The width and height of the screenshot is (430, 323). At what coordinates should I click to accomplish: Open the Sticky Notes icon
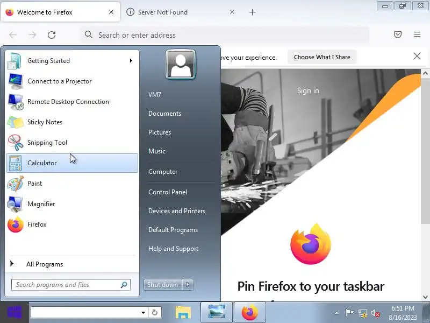(x=16, y=122)
